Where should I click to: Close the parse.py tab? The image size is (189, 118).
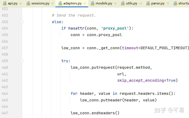(168, 3)
